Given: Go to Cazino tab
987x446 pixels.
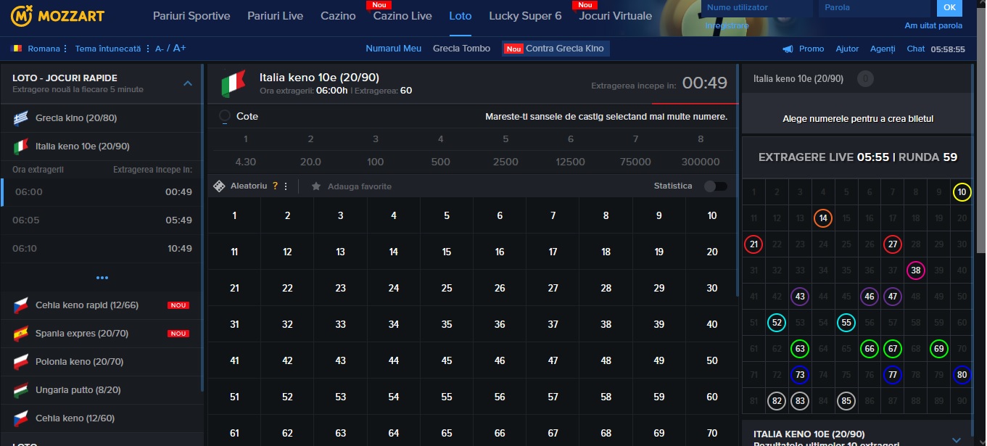Looking at the screenshot, I should coord(338,16).
